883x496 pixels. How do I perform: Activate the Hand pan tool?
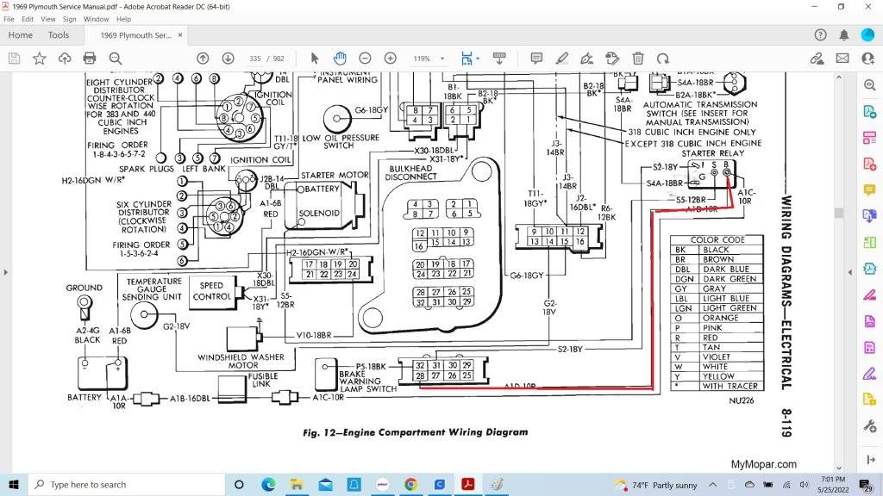click(x=340, y=58)
